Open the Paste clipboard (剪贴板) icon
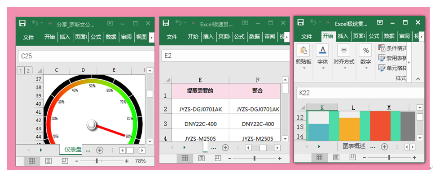The image size is (440, 176). tap(304, 50)
